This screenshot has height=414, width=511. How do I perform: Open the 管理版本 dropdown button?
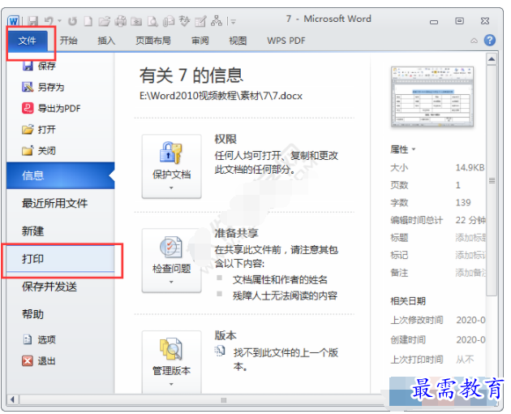[x=171, y=362]
